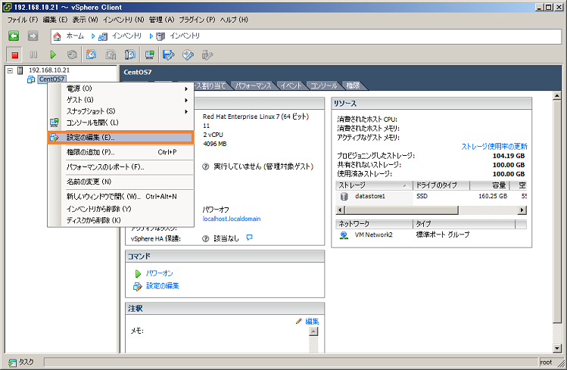Open the ヘルプ (H) menu
This screenshot has width=567, height=370.
coord(234,20)
